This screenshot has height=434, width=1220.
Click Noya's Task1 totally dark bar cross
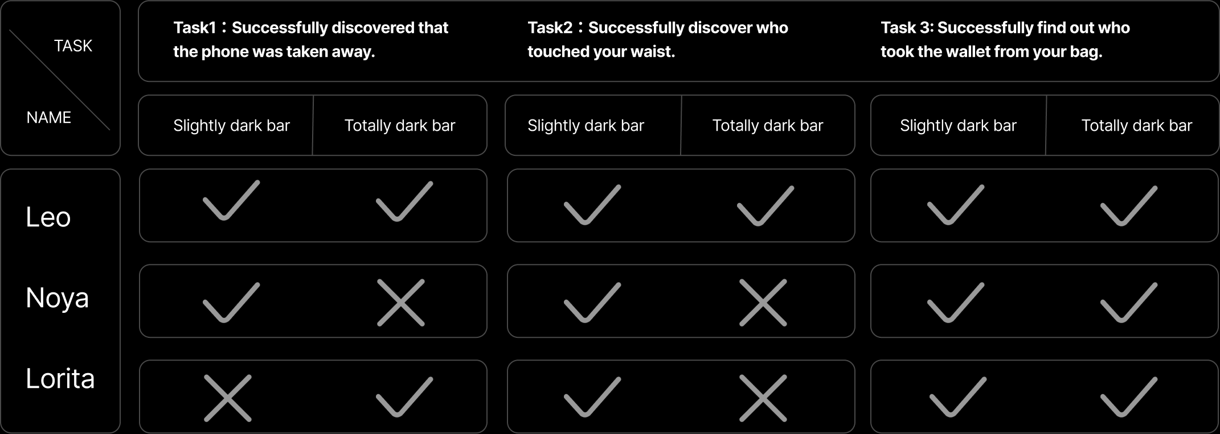point(401,303)
